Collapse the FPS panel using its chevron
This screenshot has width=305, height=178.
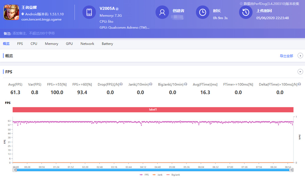(300, 72)
